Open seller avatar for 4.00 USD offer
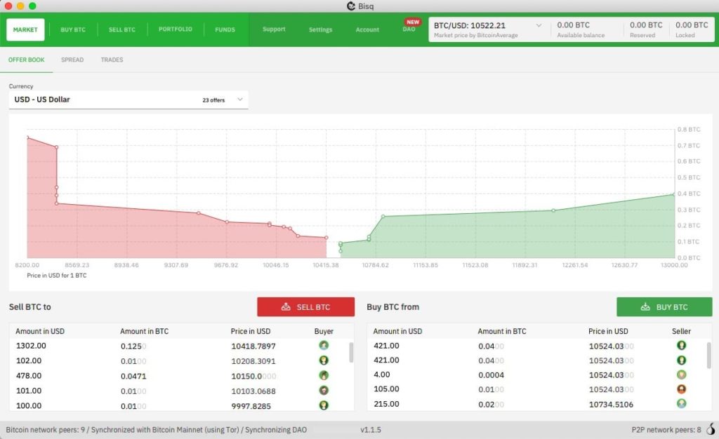 point(681,374)
